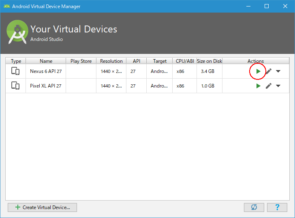This screenshot has height=218, width=295.
Task: Click the 1.0 GB size cell
Action: pos(209,86)
